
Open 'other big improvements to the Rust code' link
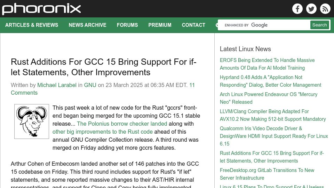click(102, 132)
